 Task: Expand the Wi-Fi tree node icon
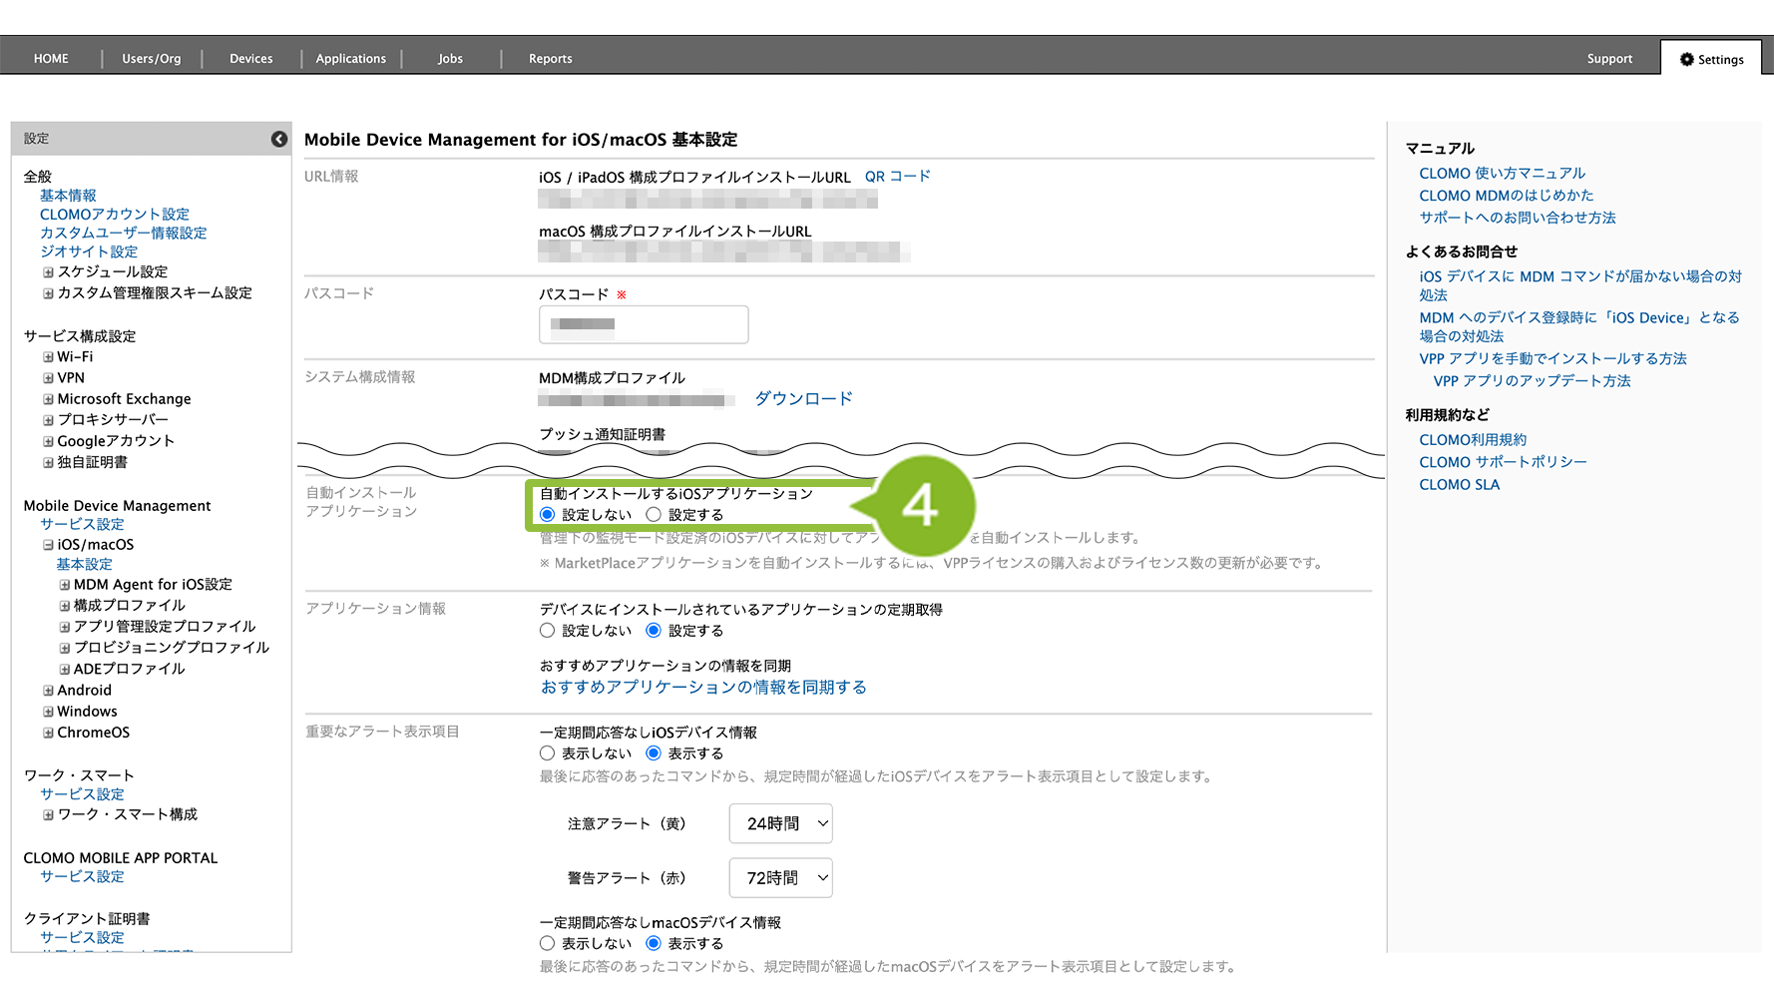[x=48, y=357]
